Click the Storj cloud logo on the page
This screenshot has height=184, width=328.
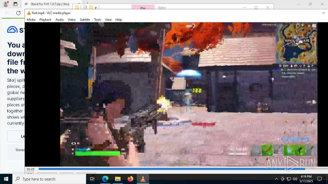[12, 30]
